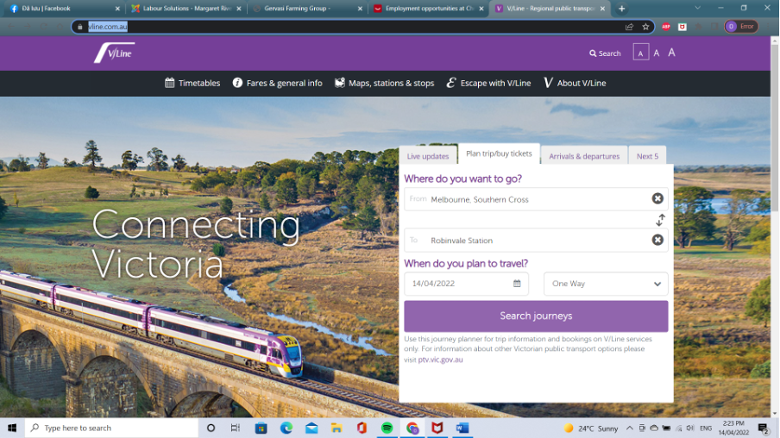The height and width of the screenshot is (438, 780).
Task: Switch to the Live updates tab
Action: click(x=428, y=156)
